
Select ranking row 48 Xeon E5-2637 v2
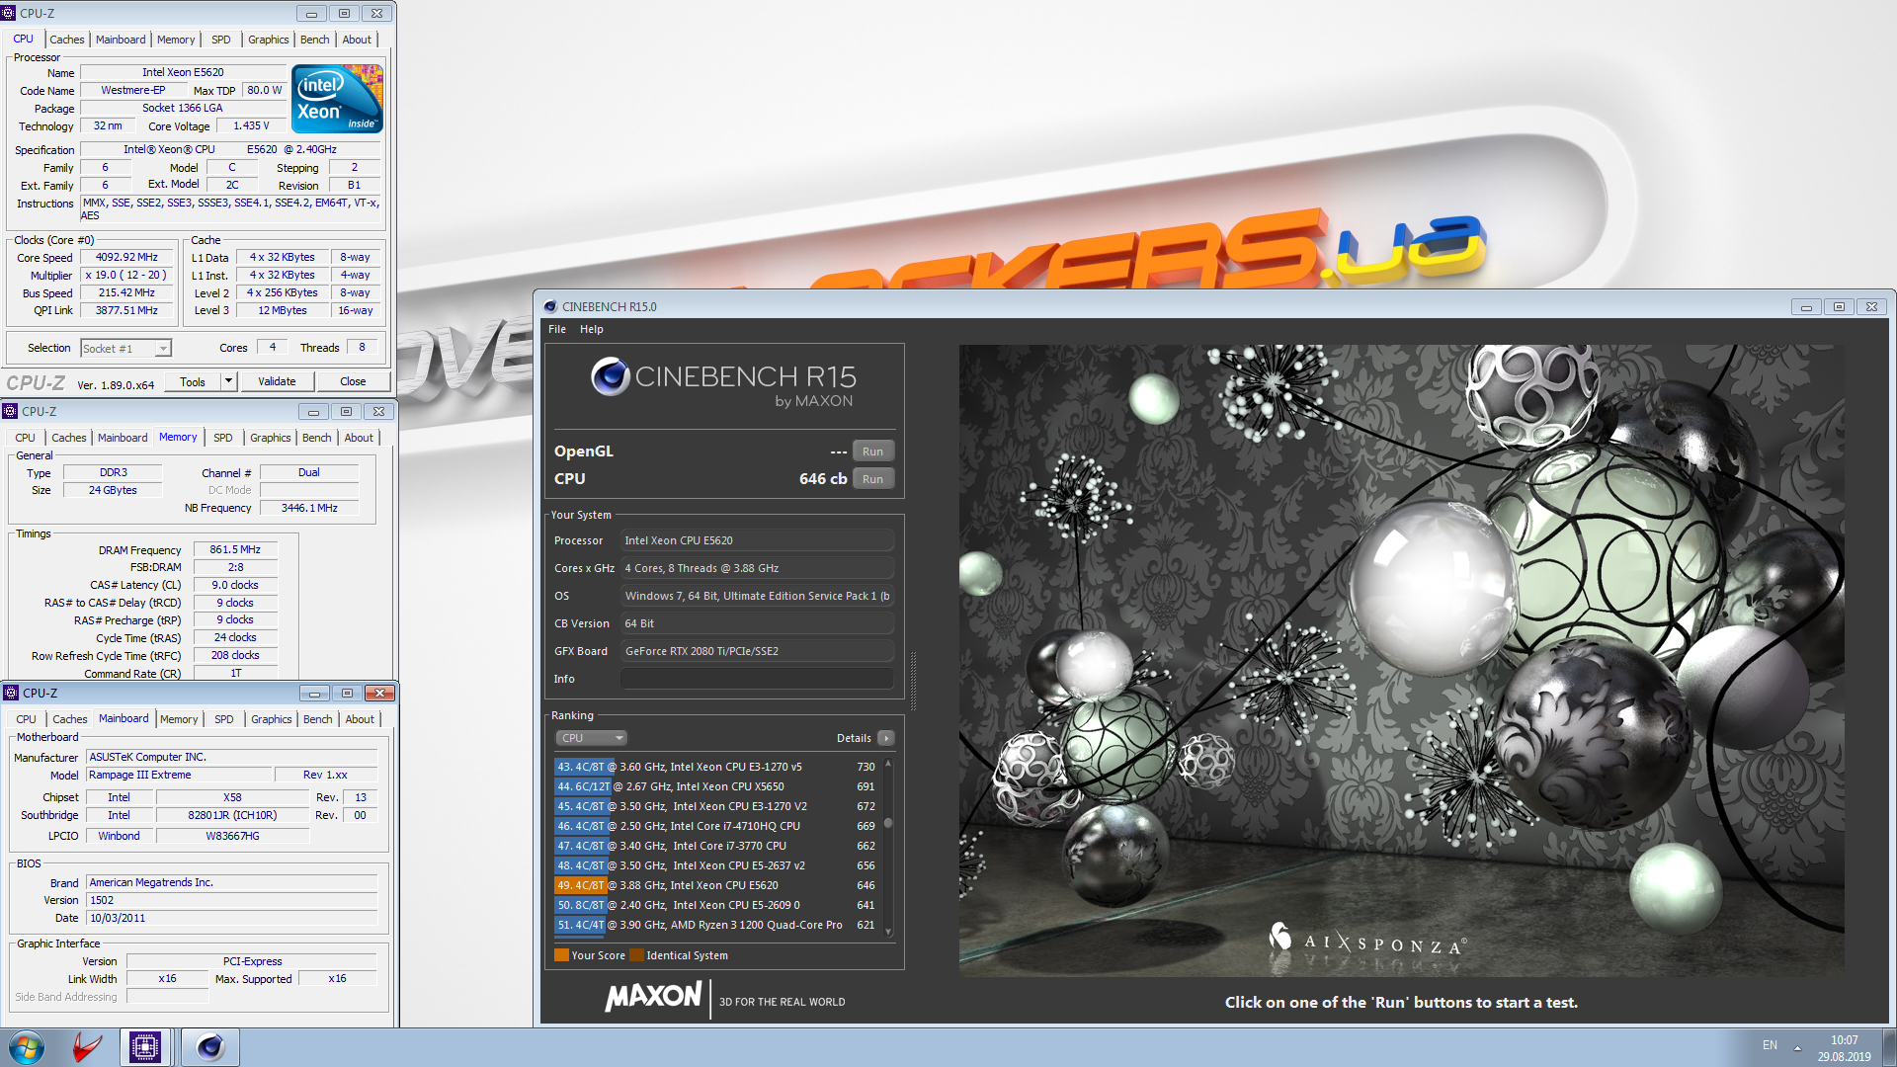point(716,865)
